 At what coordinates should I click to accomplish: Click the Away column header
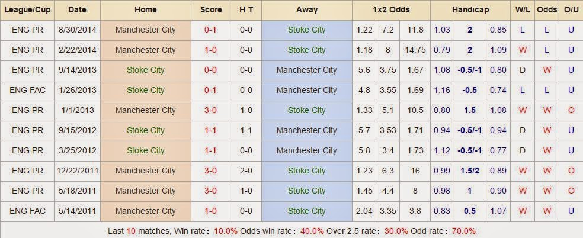[x=306, y=9]
